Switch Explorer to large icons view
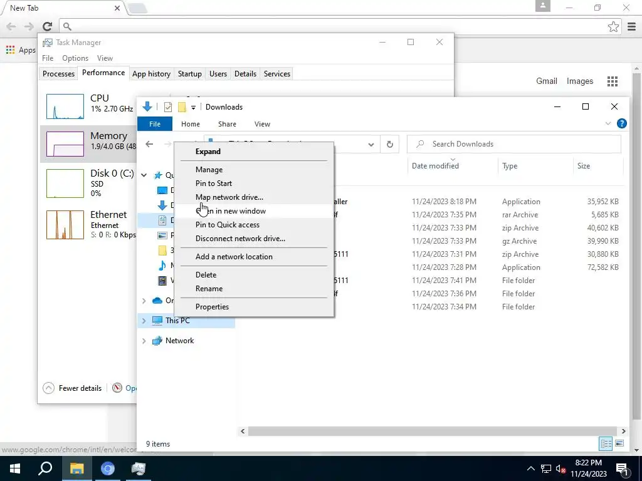642x481 pixels. coord(619,443)
